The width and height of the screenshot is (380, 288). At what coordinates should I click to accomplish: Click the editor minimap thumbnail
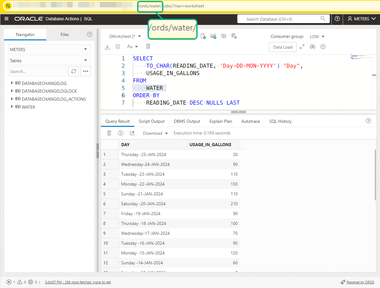tap(361, 57)
